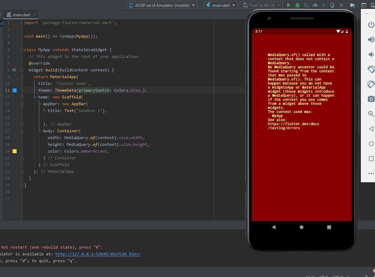
Task: Click emulator zoom magnifier icon
Action: point(371,114)
